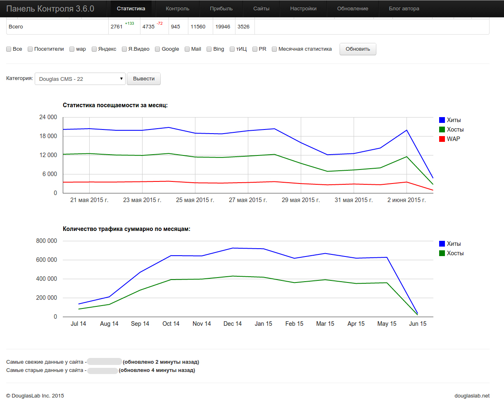Viewport: 504px width, 400px height.
Task: Enable the Месячная статистика checkbox
Action: (274, 49)
